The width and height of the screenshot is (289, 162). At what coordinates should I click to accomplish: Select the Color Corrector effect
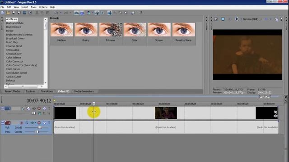pos(14,61)
